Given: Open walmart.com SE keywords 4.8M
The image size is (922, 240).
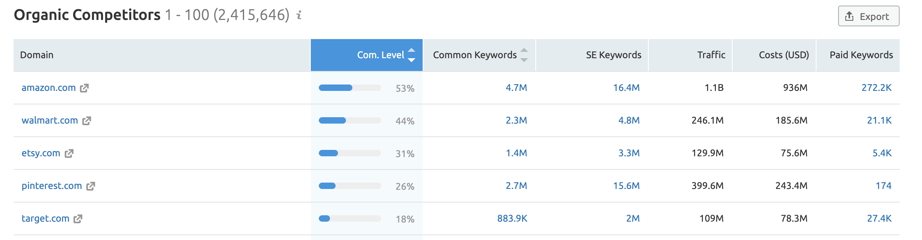Looking at the screenshot, I should point(629,120).
